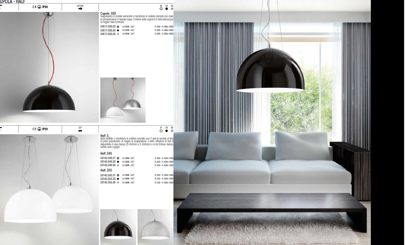Viewport: 405px width, 245px height.
Task: Click the grey dot beside code 50617.050.05
Action: pyautogui.click(x=118, y=34)
